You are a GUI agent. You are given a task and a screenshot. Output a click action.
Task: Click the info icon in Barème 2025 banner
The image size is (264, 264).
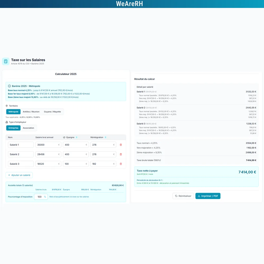pyautogui.click(x=10, y=86)
